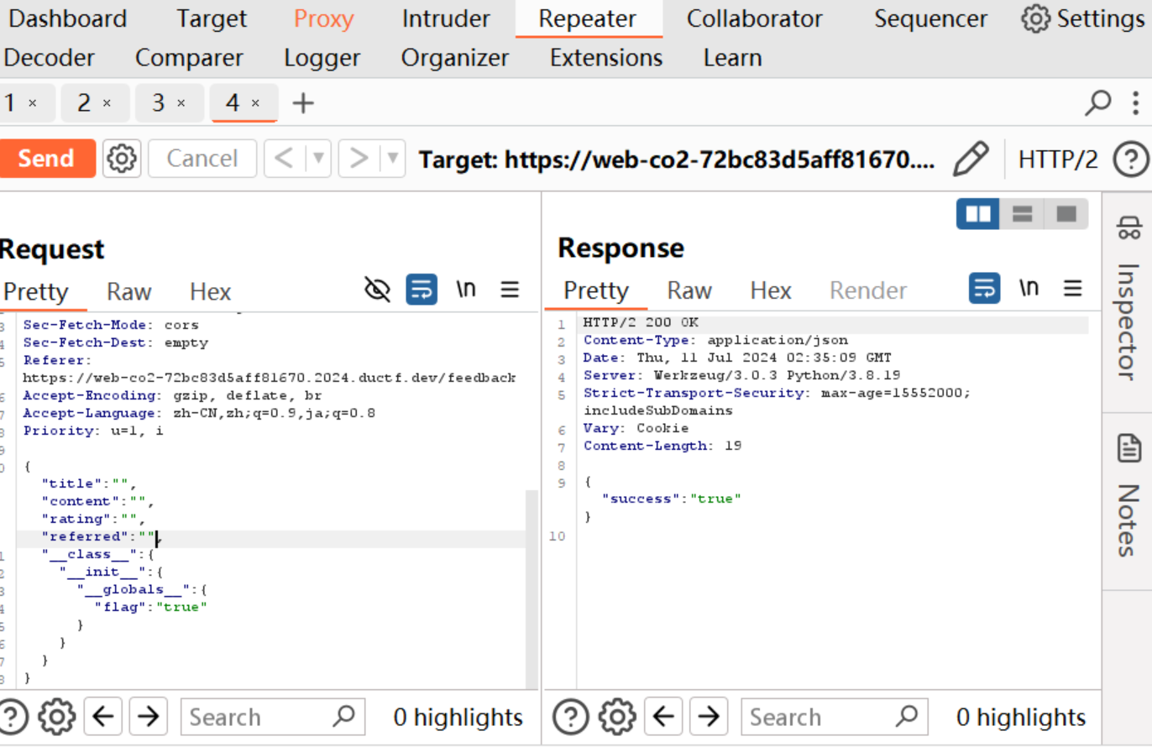This screenshot has width=1152, height=747.
Task: Switch Response view to Raw
Action: [x=689, y=290]
